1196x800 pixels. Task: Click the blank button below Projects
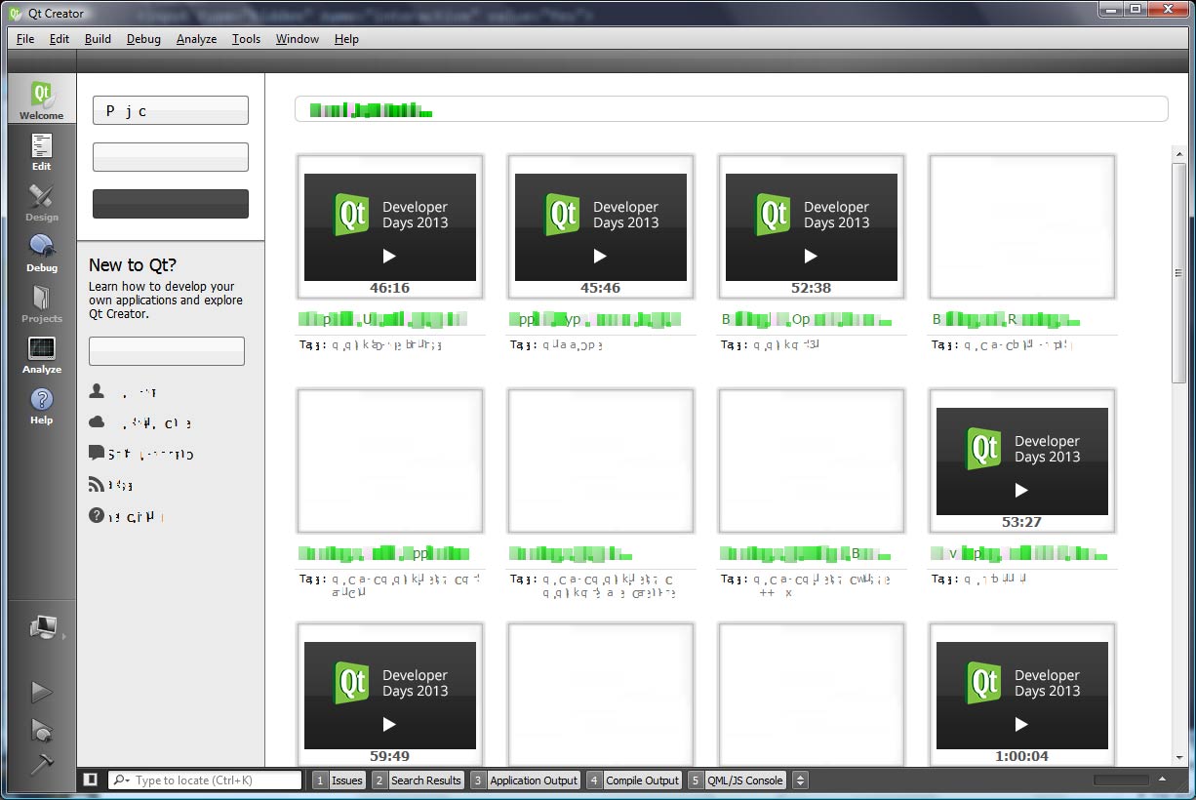coord(171,157)
